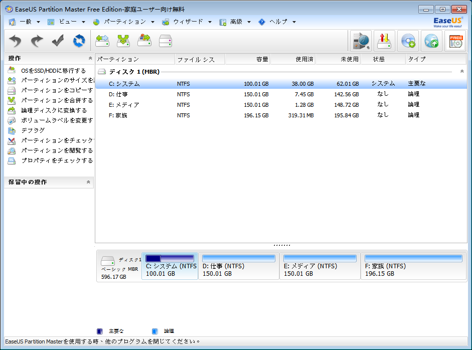Click the ディスク1 ベーシック MBR disk label
The height and width of the screenshot is (350, 472).
[x=119, y=267]
